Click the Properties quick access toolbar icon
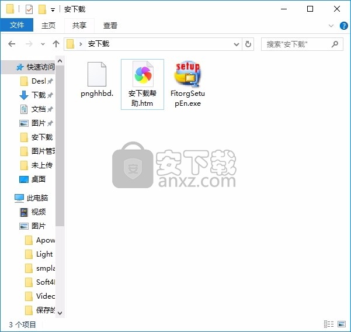 pyautogui.click(x=29, y=9)
